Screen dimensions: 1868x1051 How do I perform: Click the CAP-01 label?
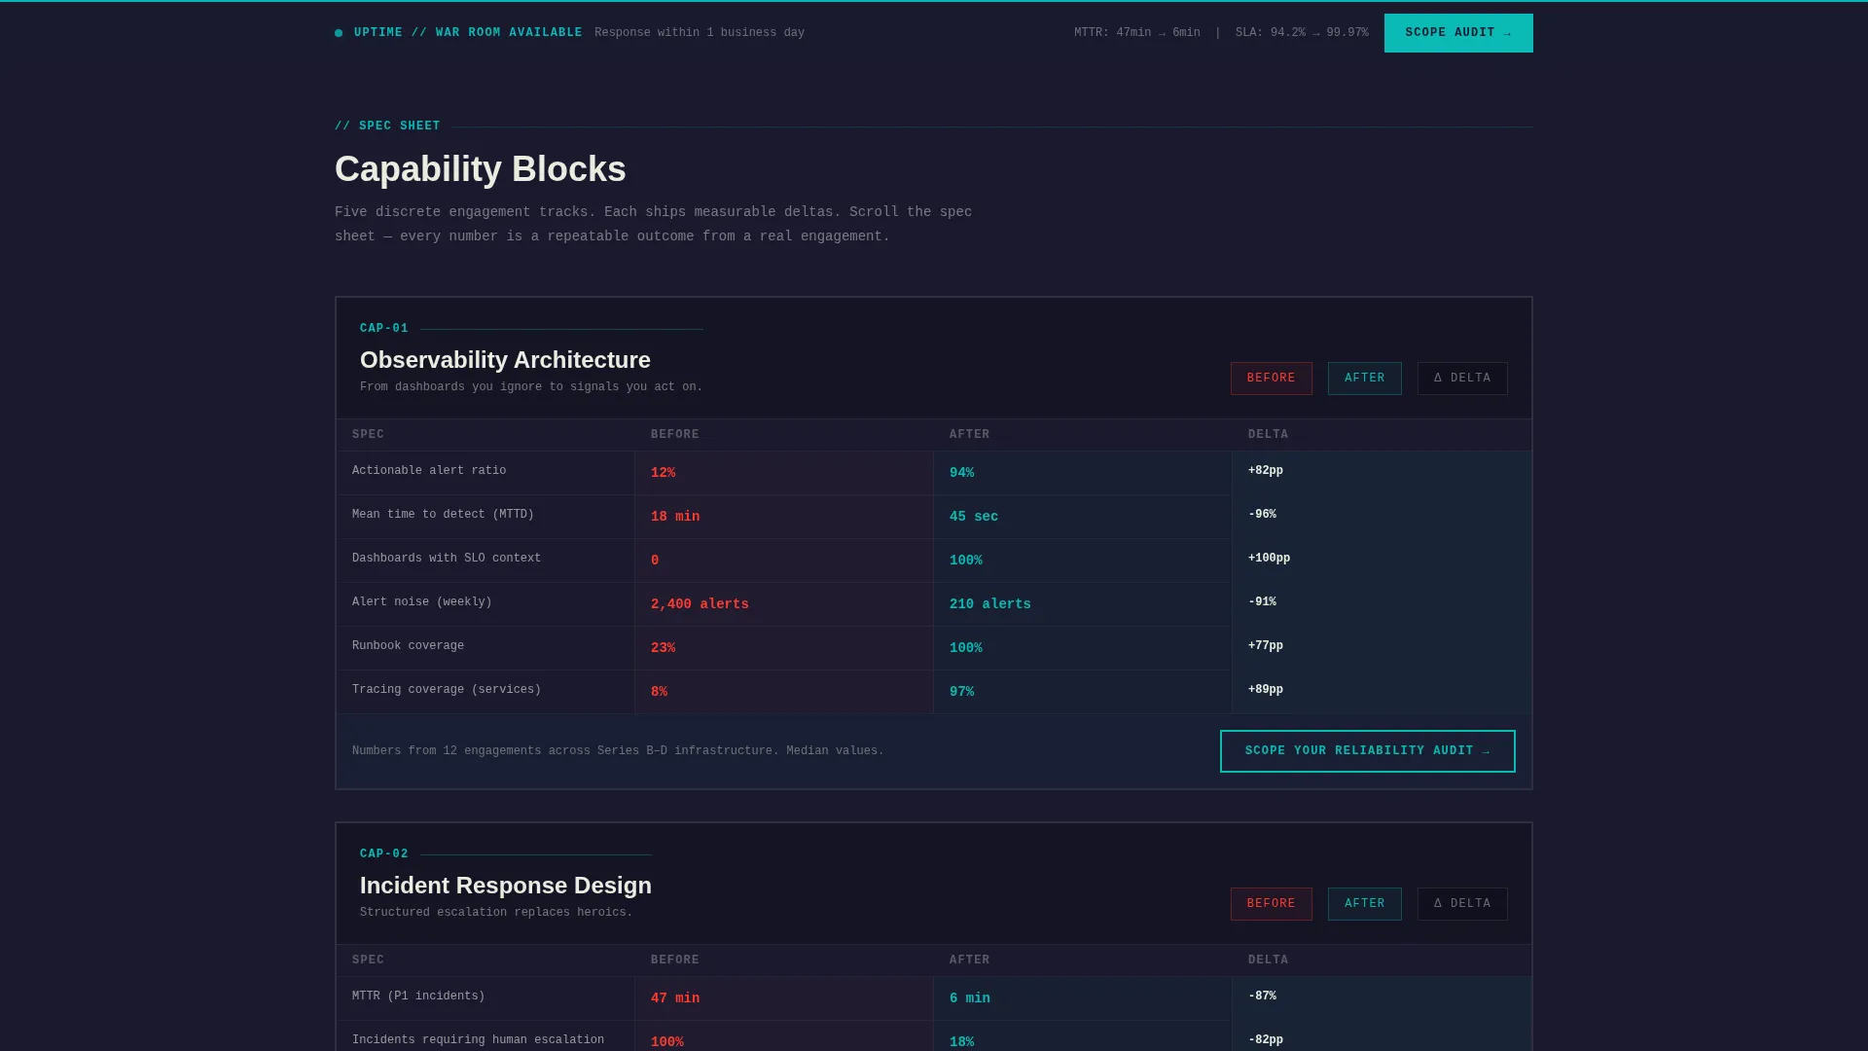coord(384,329)
